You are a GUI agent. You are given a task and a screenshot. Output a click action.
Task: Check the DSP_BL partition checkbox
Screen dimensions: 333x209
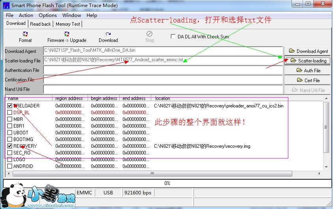(x=9, y=112)
